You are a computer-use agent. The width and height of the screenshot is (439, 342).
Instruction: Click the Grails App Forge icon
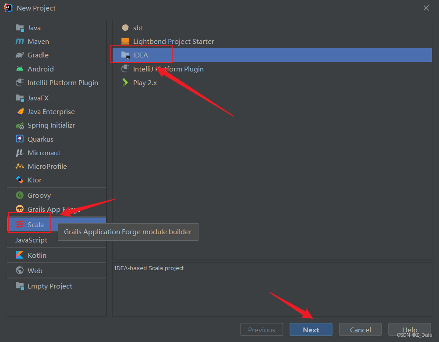click(x=20, y=209)
